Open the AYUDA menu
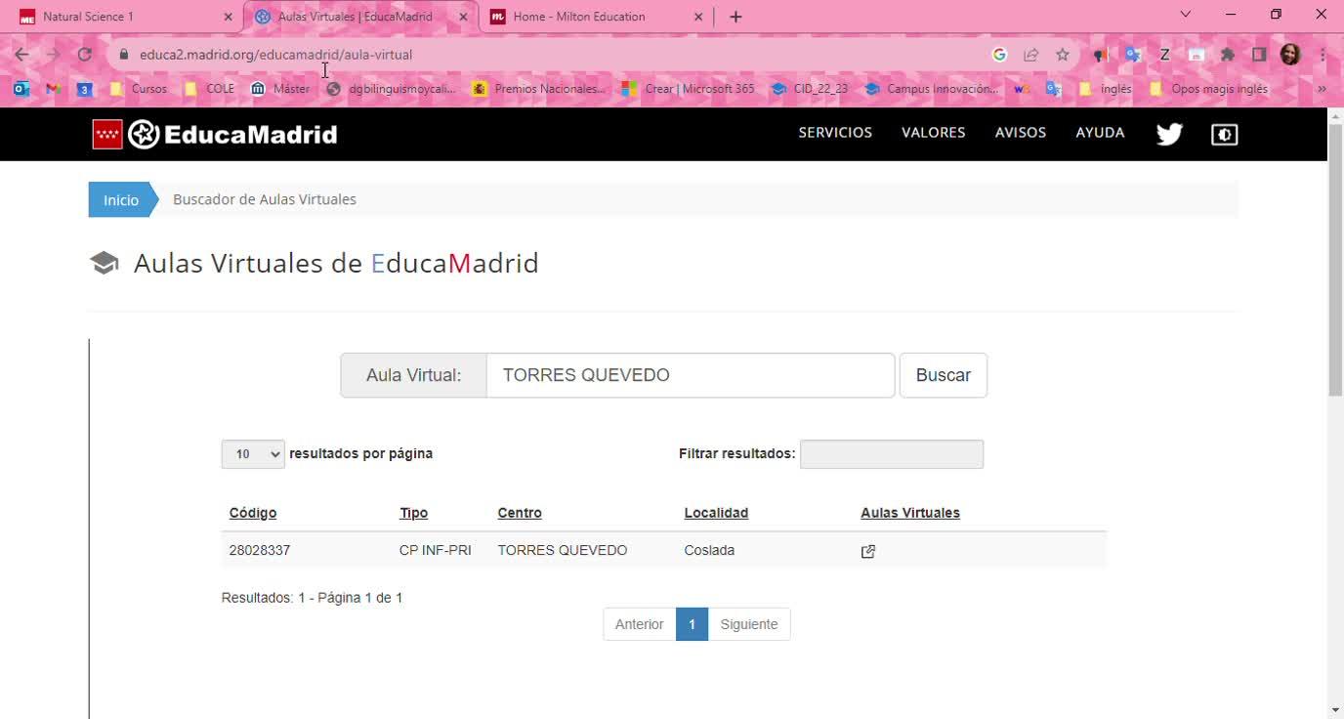This screenshot has width=1344, height=719. click(x=1100, y=133)
